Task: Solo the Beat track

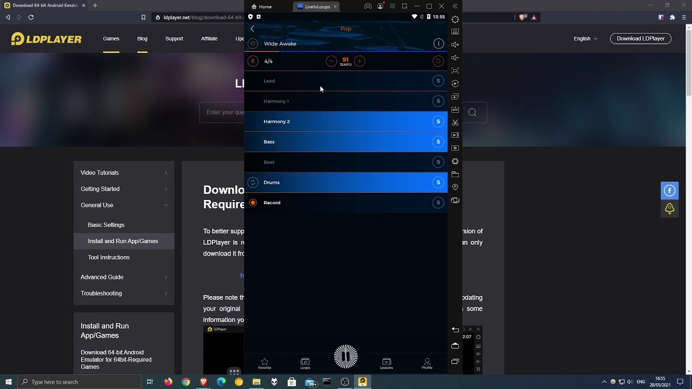Action: [438, 162]
